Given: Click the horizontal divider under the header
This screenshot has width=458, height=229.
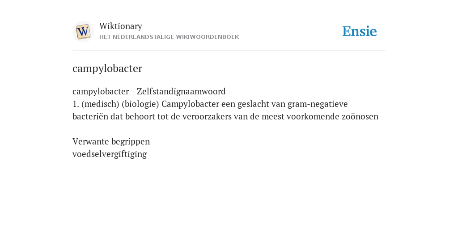Looking at the screenshot, I should pyautogui.click(x=229, y=51).
